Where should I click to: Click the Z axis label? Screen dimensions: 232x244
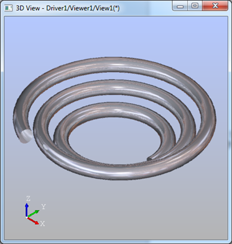[28, 199]
